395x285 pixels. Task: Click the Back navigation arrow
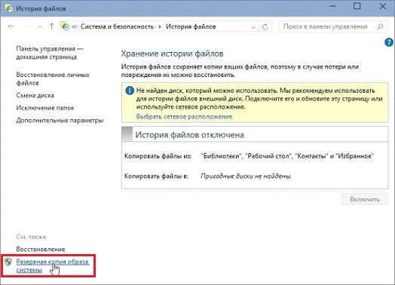[x=11, y=26]
